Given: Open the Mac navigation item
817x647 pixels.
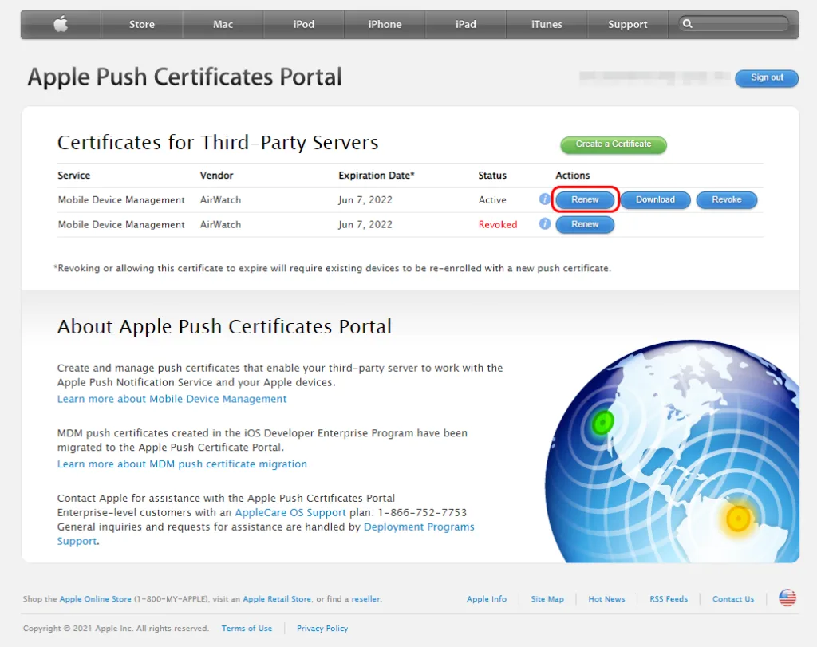Looking at the screenshot, I should click(x=223, y=25).
